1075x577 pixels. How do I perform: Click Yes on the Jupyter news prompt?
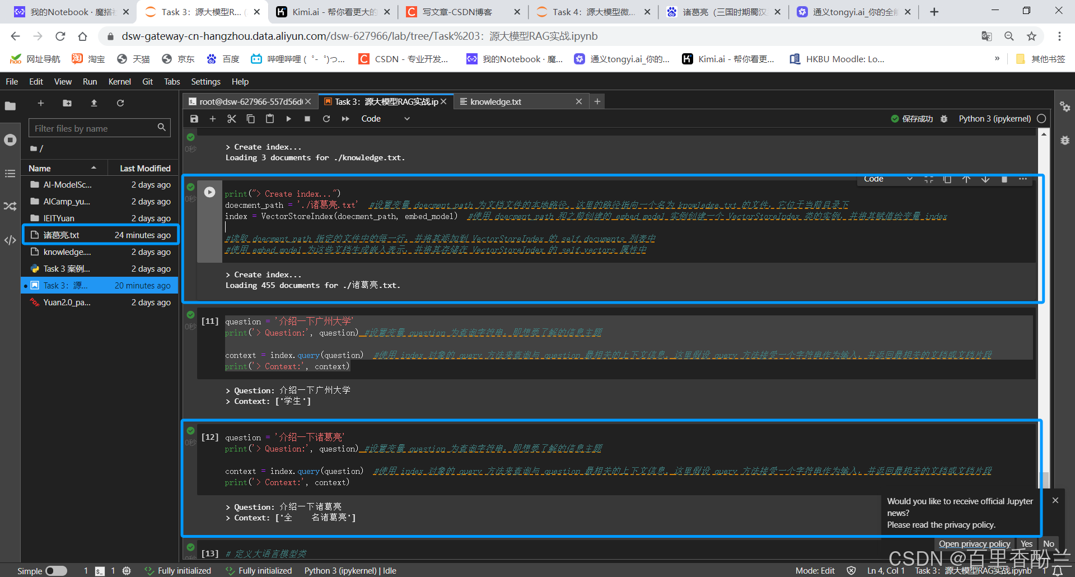pyautogui.click(x=1026, y=544)
